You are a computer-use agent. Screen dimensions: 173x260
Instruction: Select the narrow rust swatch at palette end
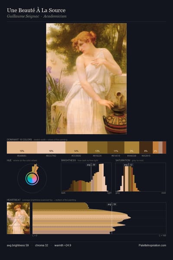(x=164, y=147)
